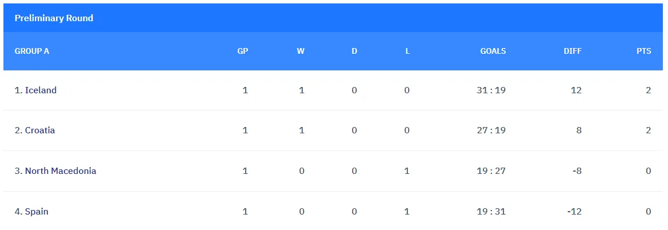
Task: Click Croatia's goal difference of 8
Action: (x=578, y=130)
